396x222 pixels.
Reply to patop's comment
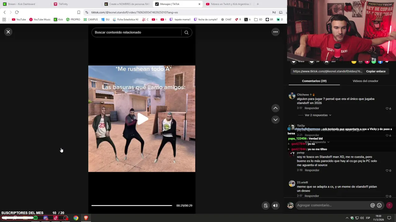[312, 170]
